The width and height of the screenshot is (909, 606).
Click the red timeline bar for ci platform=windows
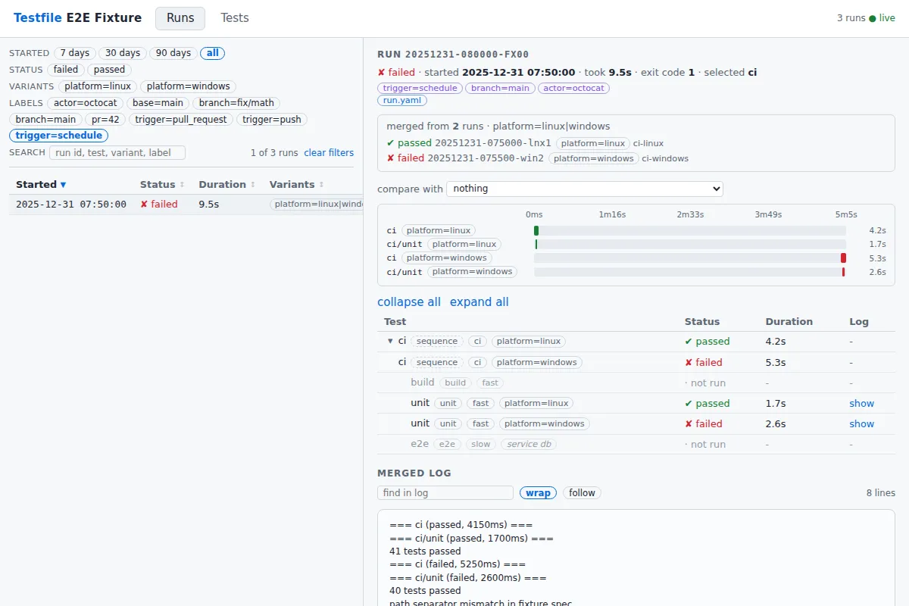point(843,258)
